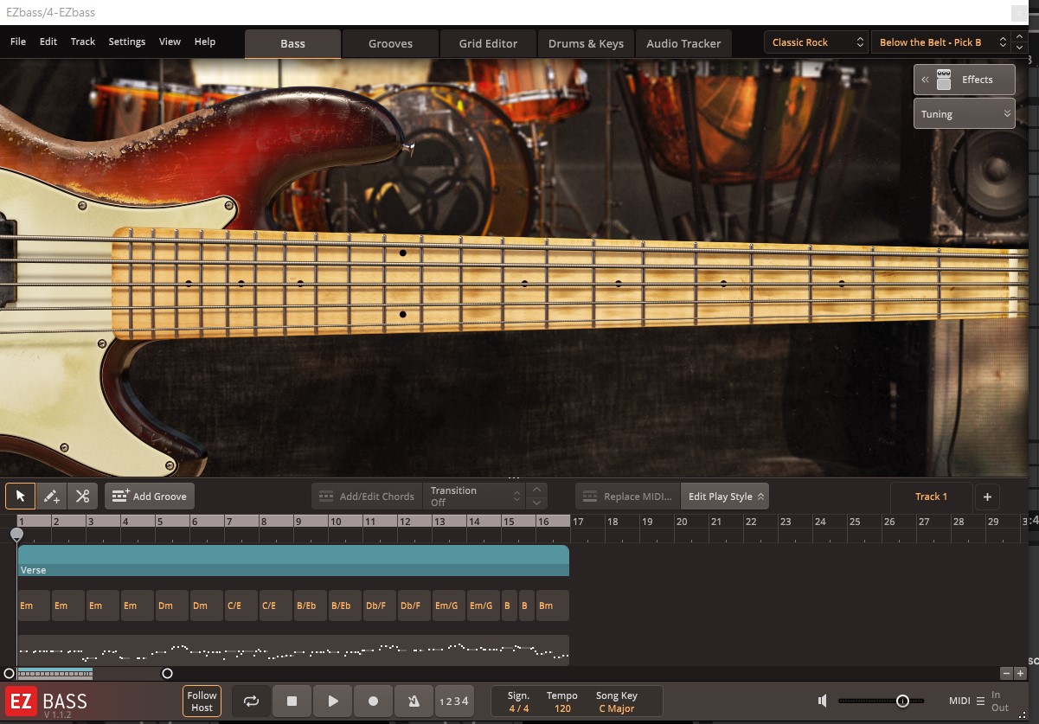This screenshot has width=1039, height=724.
Task: Click the Add Groove button
Action: click(x=150, y=497)
